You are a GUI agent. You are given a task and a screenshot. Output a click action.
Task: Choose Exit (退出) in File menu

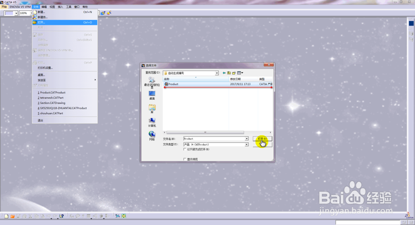click(x=65, y=120)
